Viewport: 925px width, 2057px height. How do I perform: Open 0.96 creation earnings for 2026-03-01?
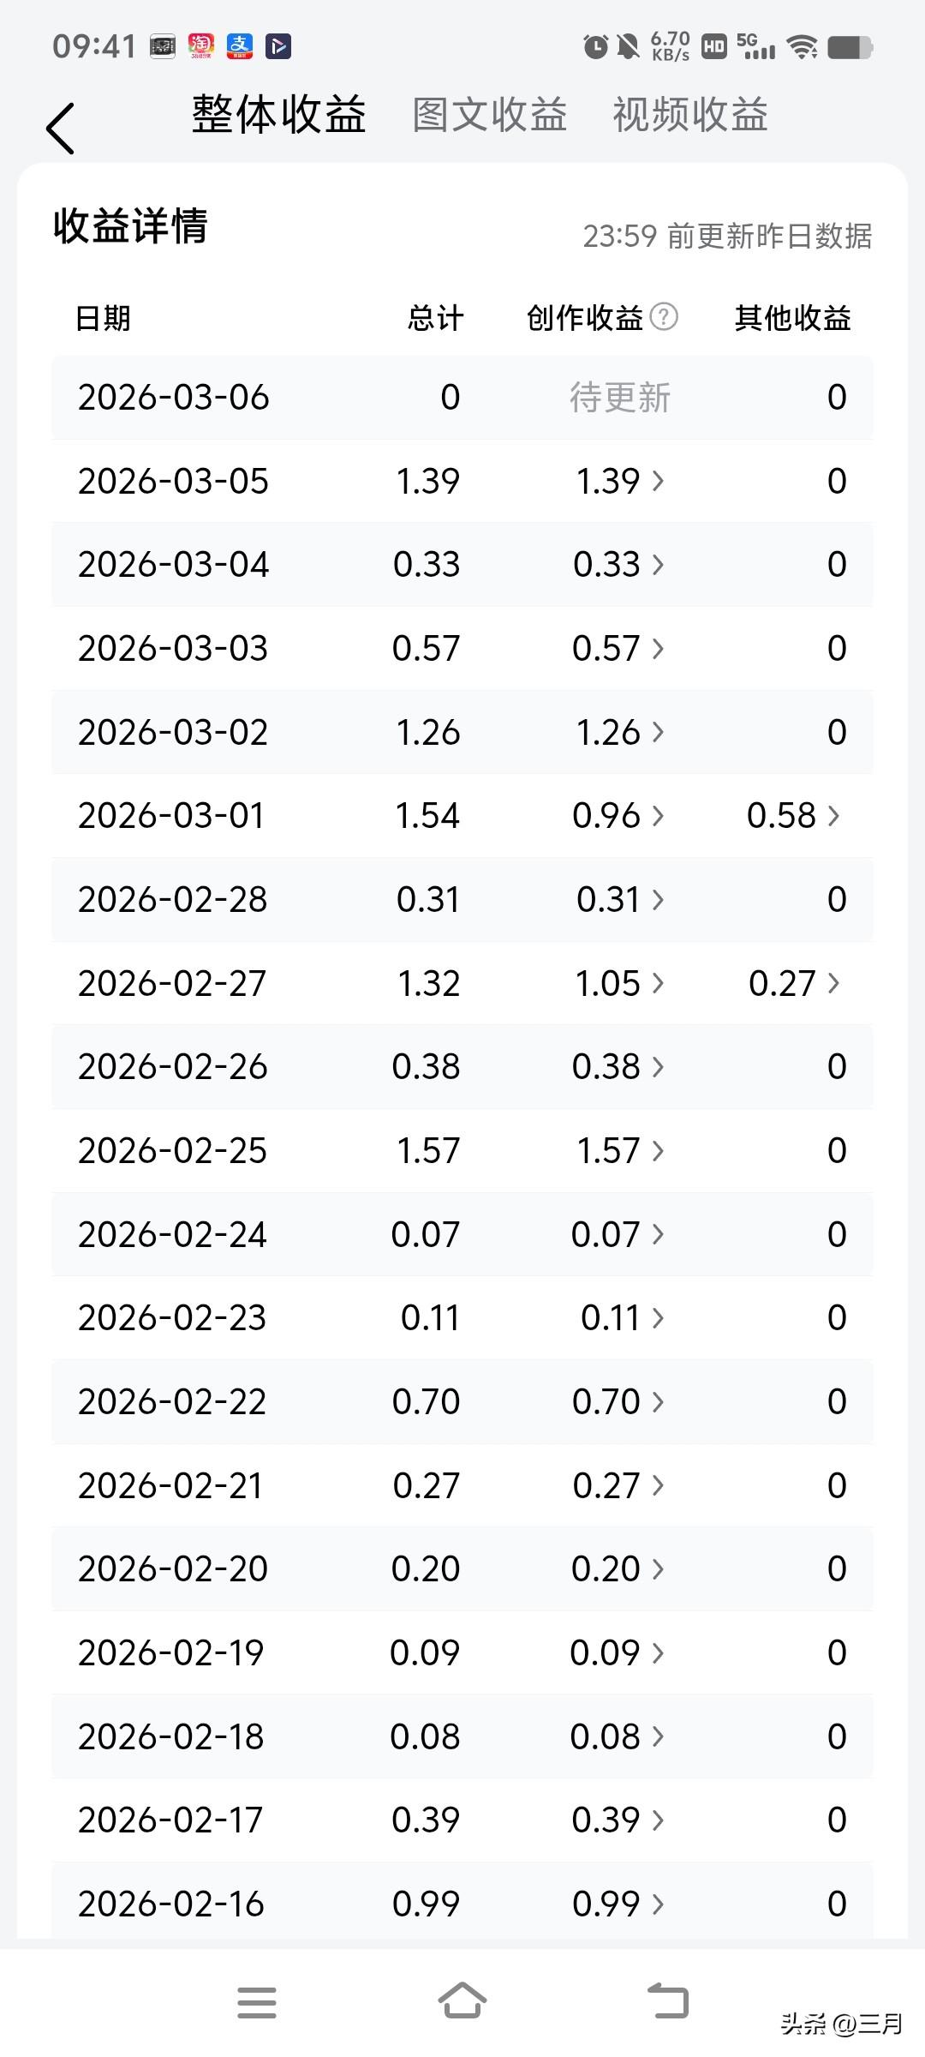tap(618, 816)
